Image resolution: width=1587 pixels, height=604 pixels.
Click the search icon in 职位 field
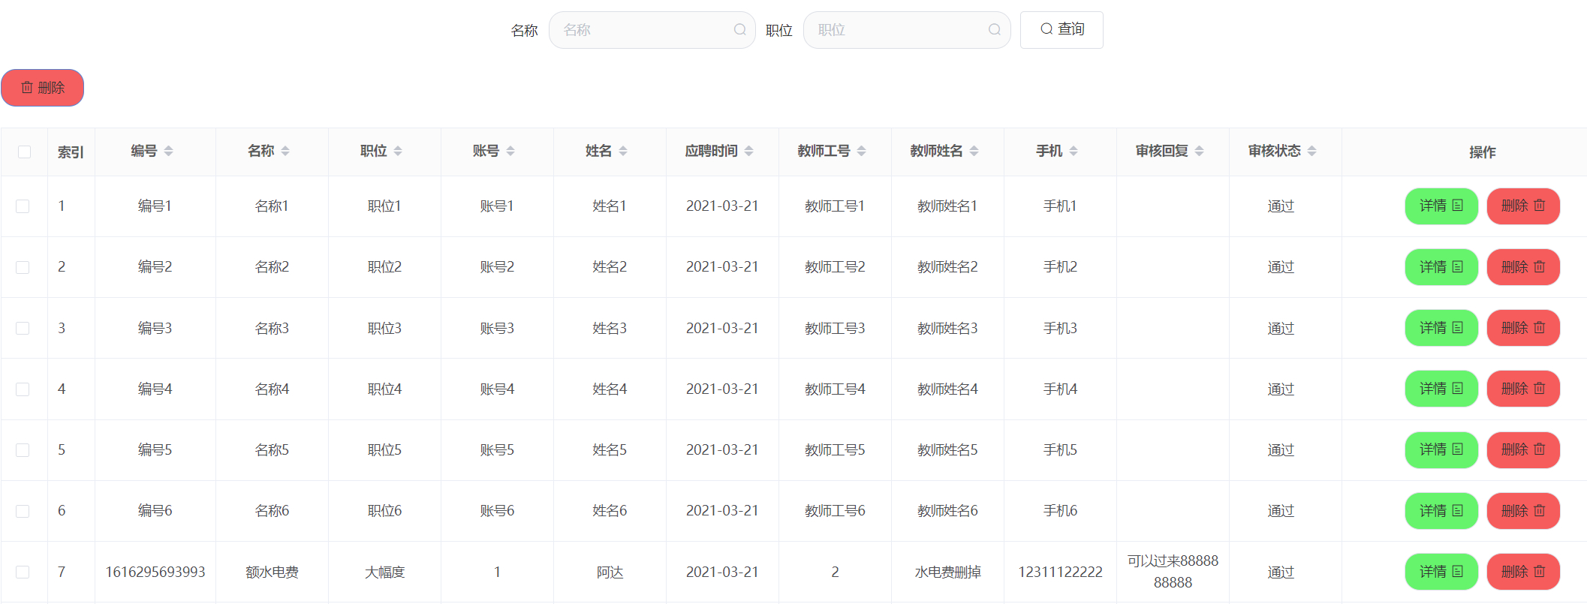(994, 30)
